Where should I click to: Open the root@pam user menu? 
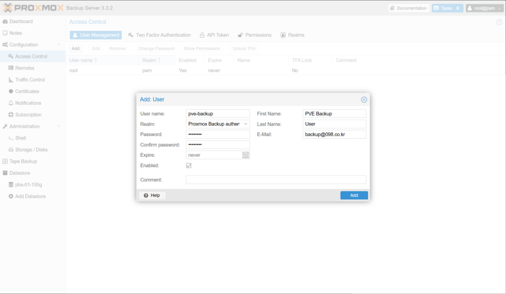point(484,8)
